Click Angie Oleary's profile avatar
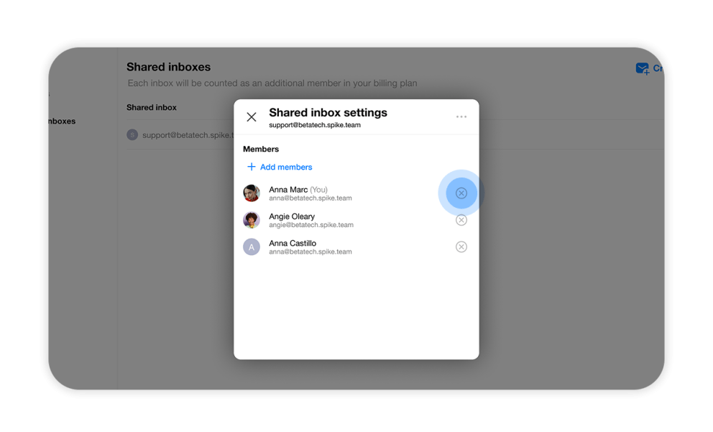Image resolution: width=713 pixels, height=432 pixels. 252,219
